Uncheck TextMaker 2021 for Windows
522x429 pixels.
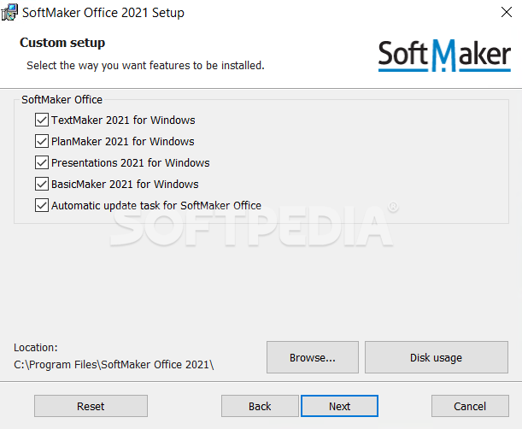pos(42,120)
